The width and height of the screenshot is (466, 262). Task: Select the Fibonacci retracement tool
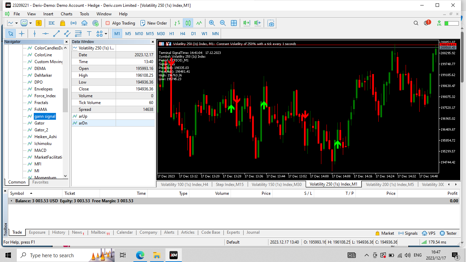tap(78, 33)
